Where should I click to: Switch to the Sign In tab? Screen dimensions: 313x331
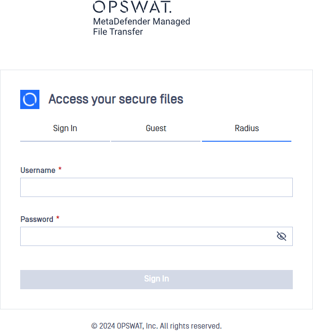(65, 128)
